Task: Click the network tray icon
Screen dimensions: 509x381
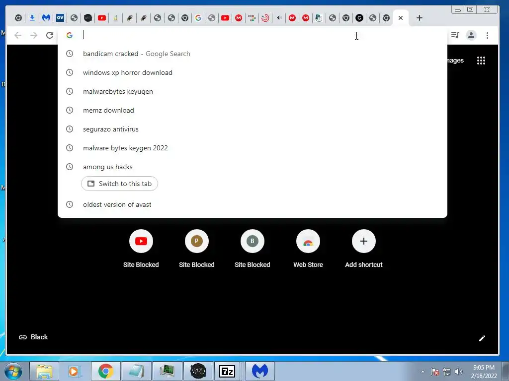Action: click(447, 372)
